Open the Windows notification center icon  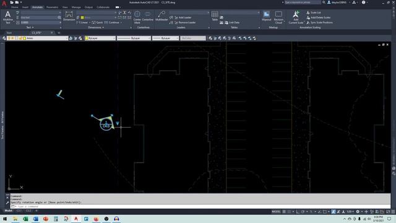pos(389,219)
